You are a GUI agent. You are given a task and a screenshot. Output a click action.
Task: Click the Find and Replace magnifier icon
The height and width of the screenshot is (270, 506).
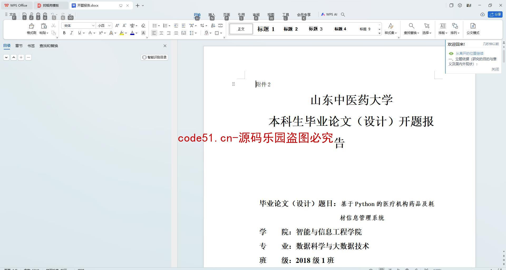click(411, 26)
